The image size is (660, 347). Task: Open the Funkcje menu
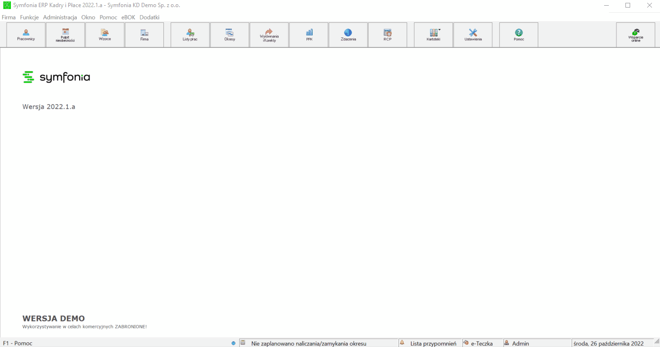click(29, 17)
